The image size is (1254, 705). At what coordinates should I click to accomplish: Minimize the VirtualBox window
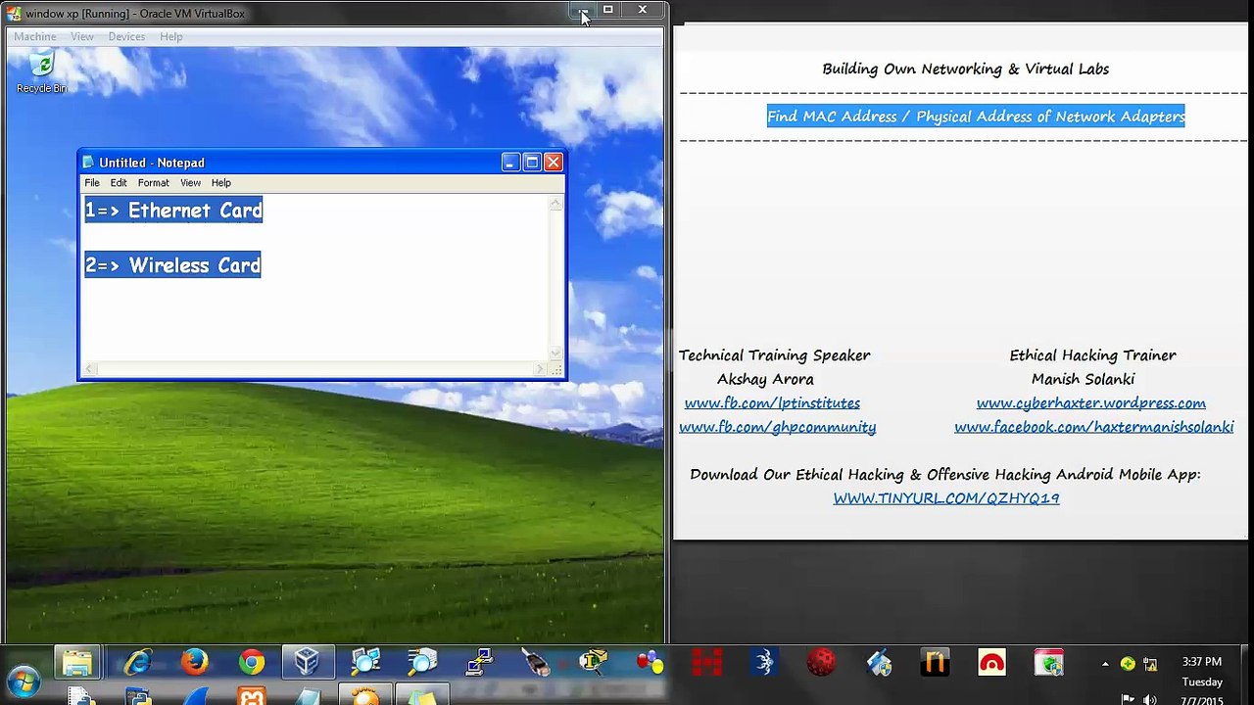(x=582, y=11)
